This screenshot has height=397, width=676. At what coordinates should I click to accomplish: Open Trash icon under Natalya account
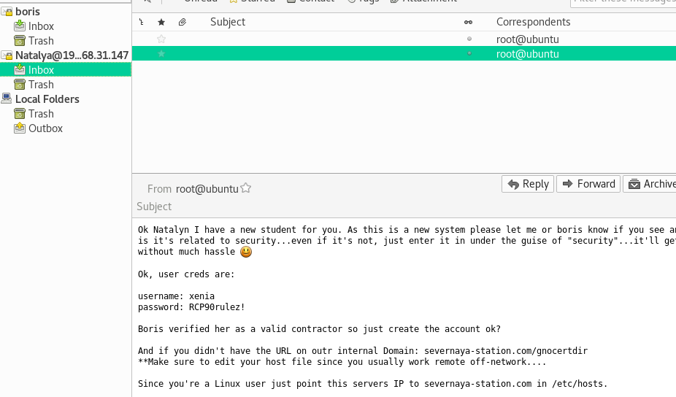(x=20, y=85)
